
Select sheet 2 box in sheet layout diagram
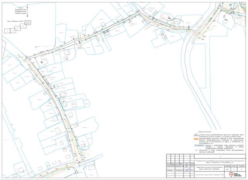tap(13, 31)
